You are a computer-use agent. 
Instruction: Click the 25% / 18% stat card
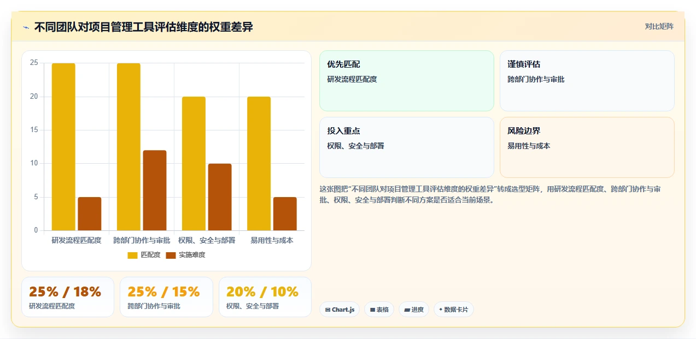pos(68,297)
